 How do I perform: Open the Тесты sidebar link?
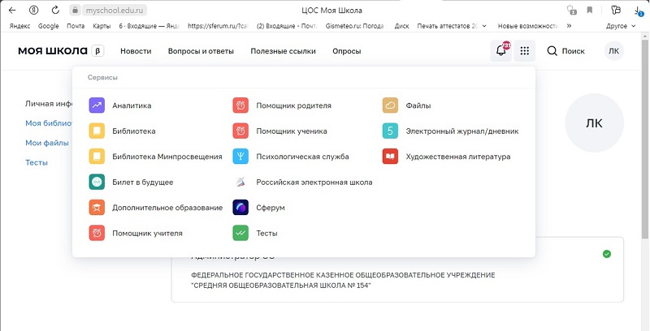[37, 162]
